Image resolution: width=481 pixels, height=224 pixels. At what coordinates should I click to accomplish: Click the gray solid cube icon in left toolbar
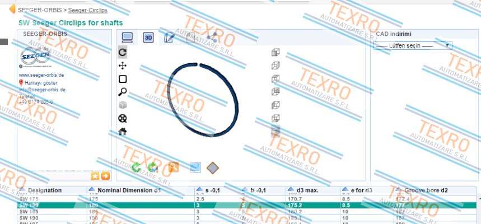(x=123, y=105)
